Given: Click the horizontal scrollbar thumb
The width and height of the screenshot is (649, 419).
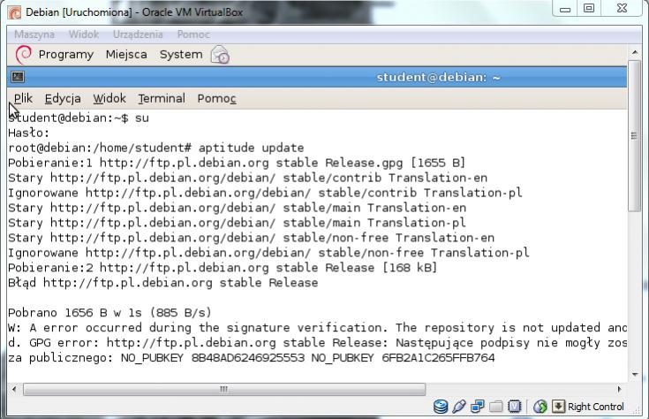Looking at the screenshot, I should [223, 389].
